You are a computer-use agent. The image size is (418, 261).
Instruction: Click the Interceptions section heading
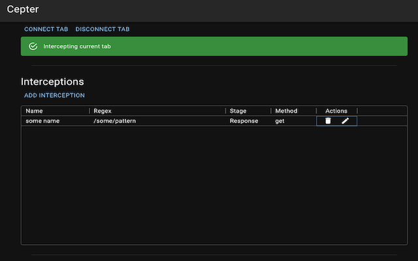point(52,82)
